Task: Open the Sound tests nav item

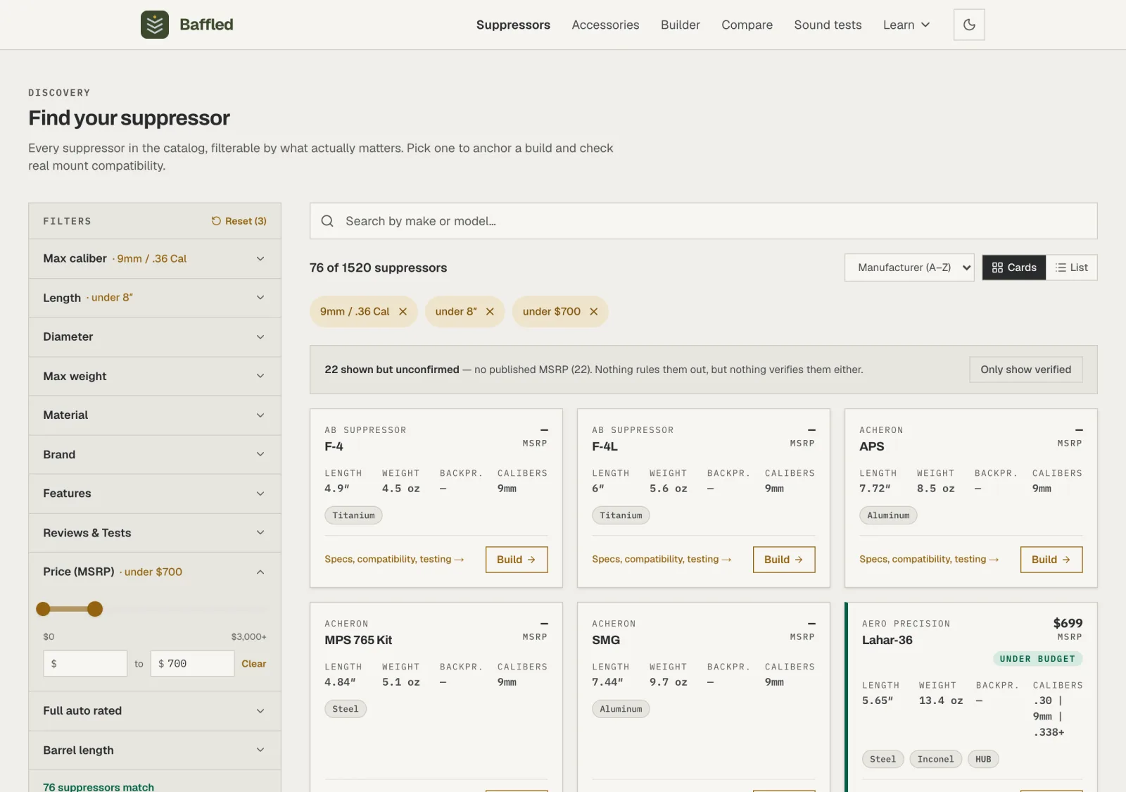Action: tap(828, 25)
